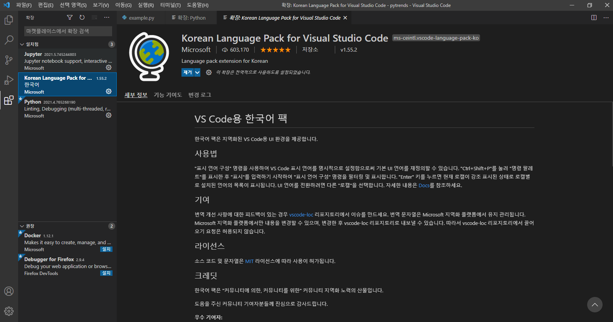Select Docker in recommended extensions
Viewport: 613px width, 322px height.
pos(67,242)
